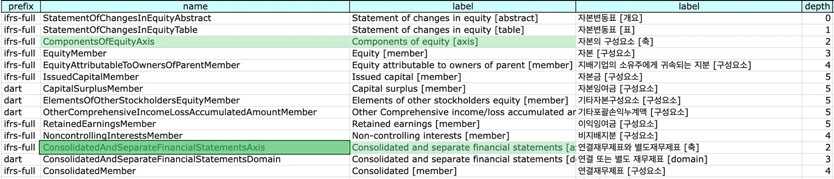Viewport: 834px width, 179px height.
Task: Select the EquityMember name cell
Action: point(75,53)
